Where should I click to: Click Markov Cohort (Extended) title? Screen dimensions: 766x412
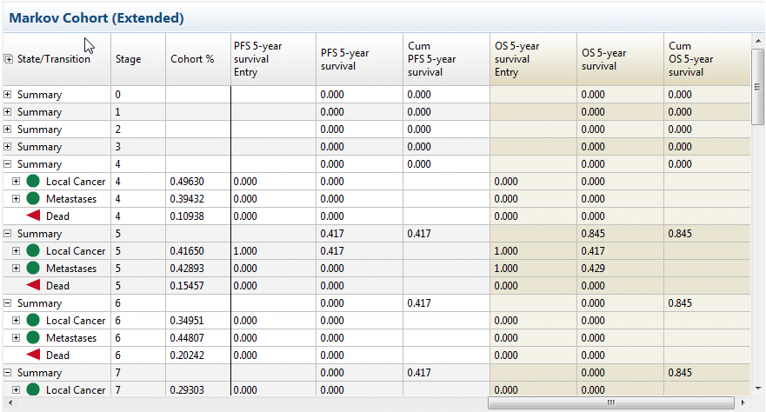coord(97,18)
